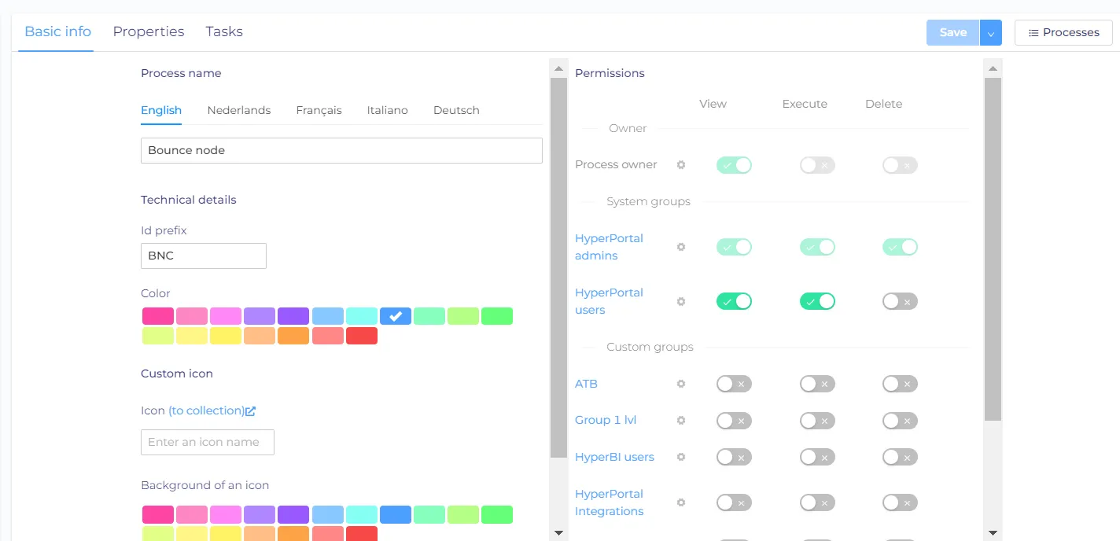Click the Enter an icon name field
This screenshot has height=541, width=1120.
point(208,442)
